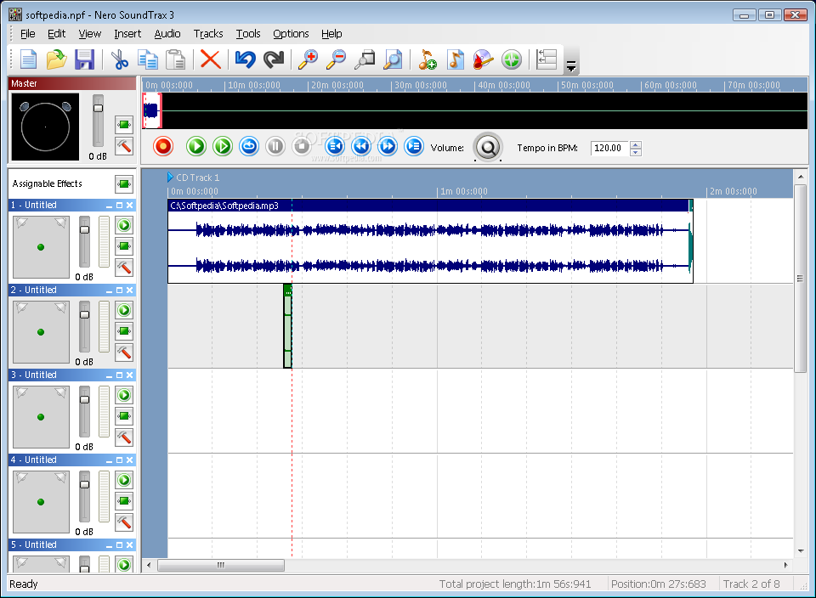Image resolution: width=816 pixels, height=598 pixels.
Task: Open the Tools menu
Action: click(x=247, y=34)
